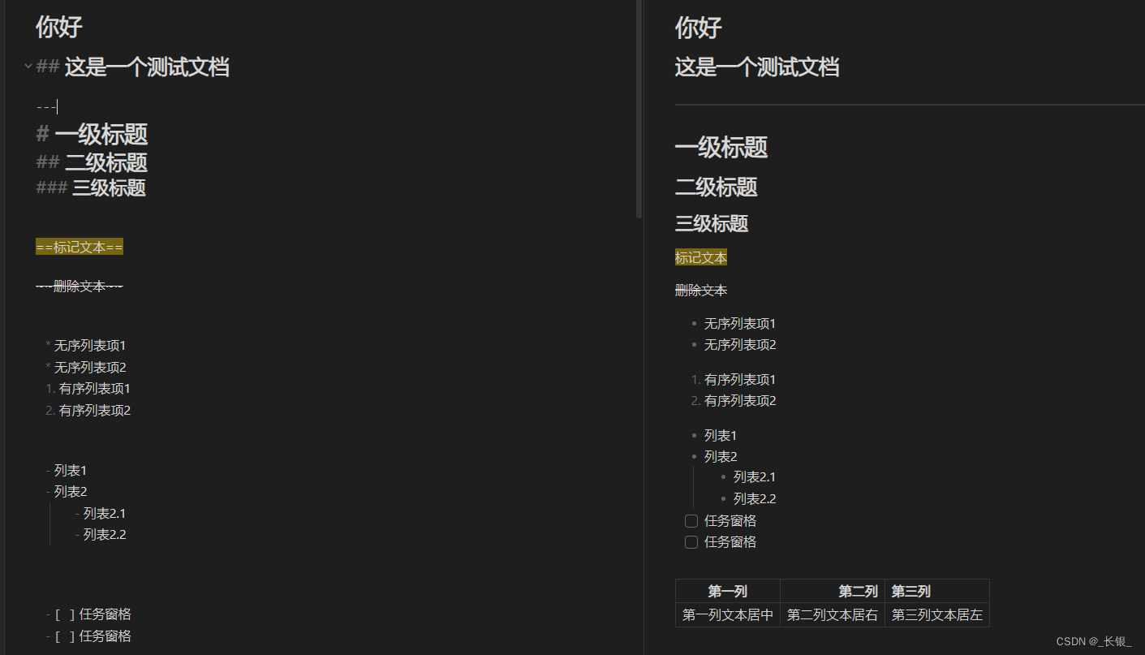Click the struck-through 删除文本 in preview
Viewport: 1145px width, 655px height.
click(701, 291)
